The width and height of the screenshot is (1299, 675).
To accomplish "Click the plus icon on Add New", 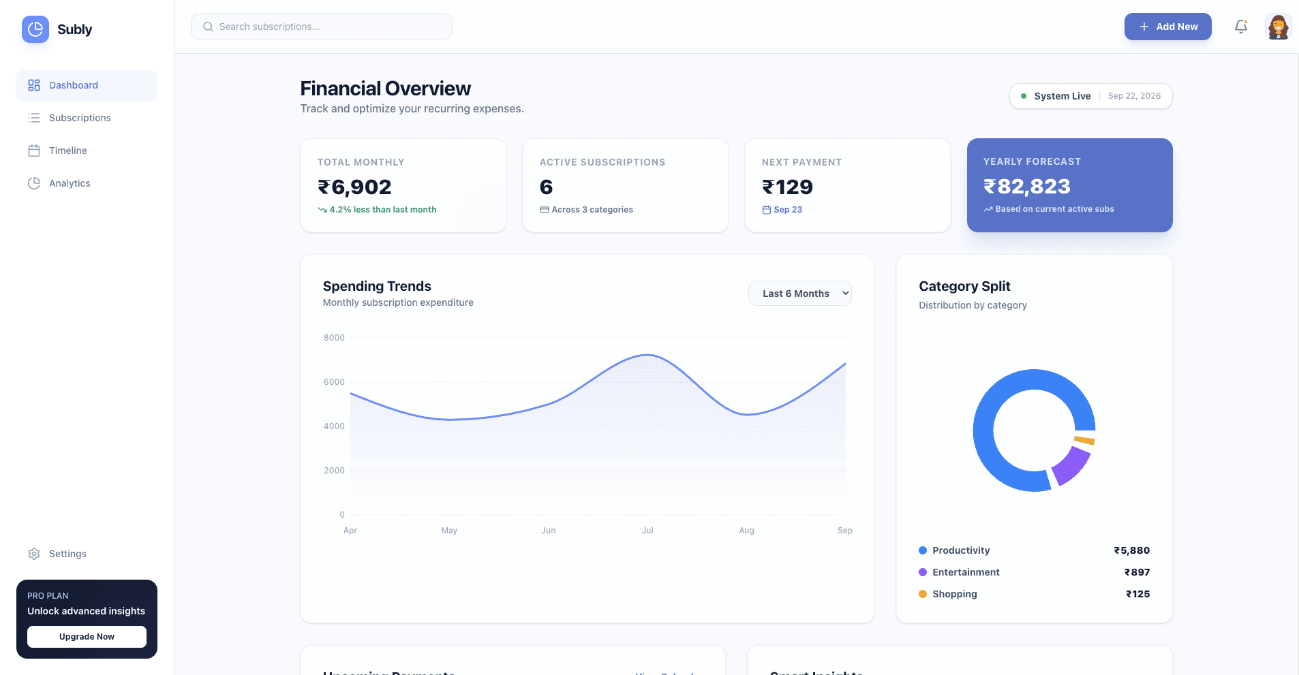I will click(x=1144, y=27).
